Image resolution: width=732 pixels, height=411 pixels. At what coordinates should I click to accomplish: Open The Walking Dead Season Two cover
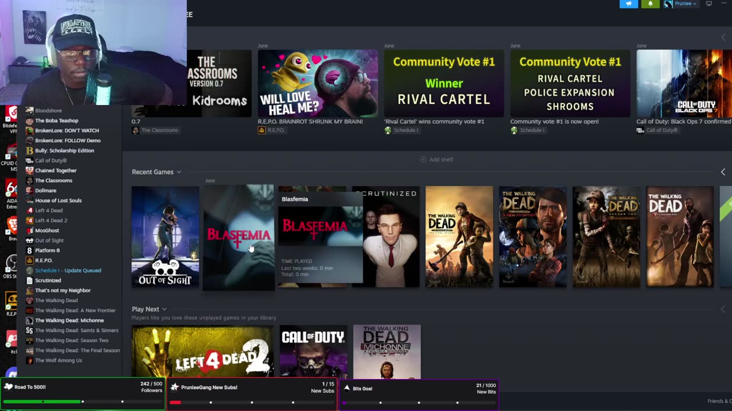point(606,236)
